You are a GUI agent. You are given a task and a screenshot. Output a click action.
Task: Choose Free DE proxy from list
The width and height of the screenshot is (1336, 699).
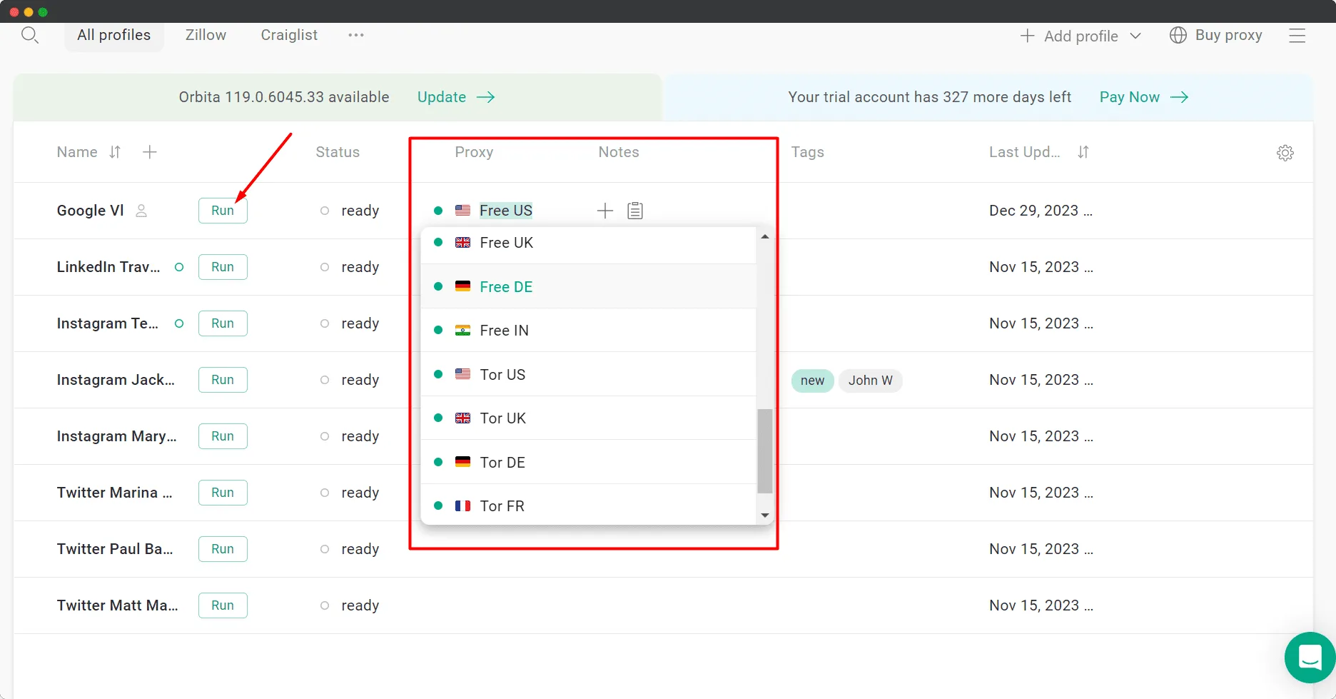(588, 286)
